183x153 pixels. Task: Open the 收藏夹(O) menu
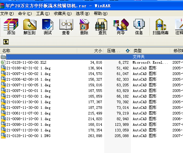63,14
